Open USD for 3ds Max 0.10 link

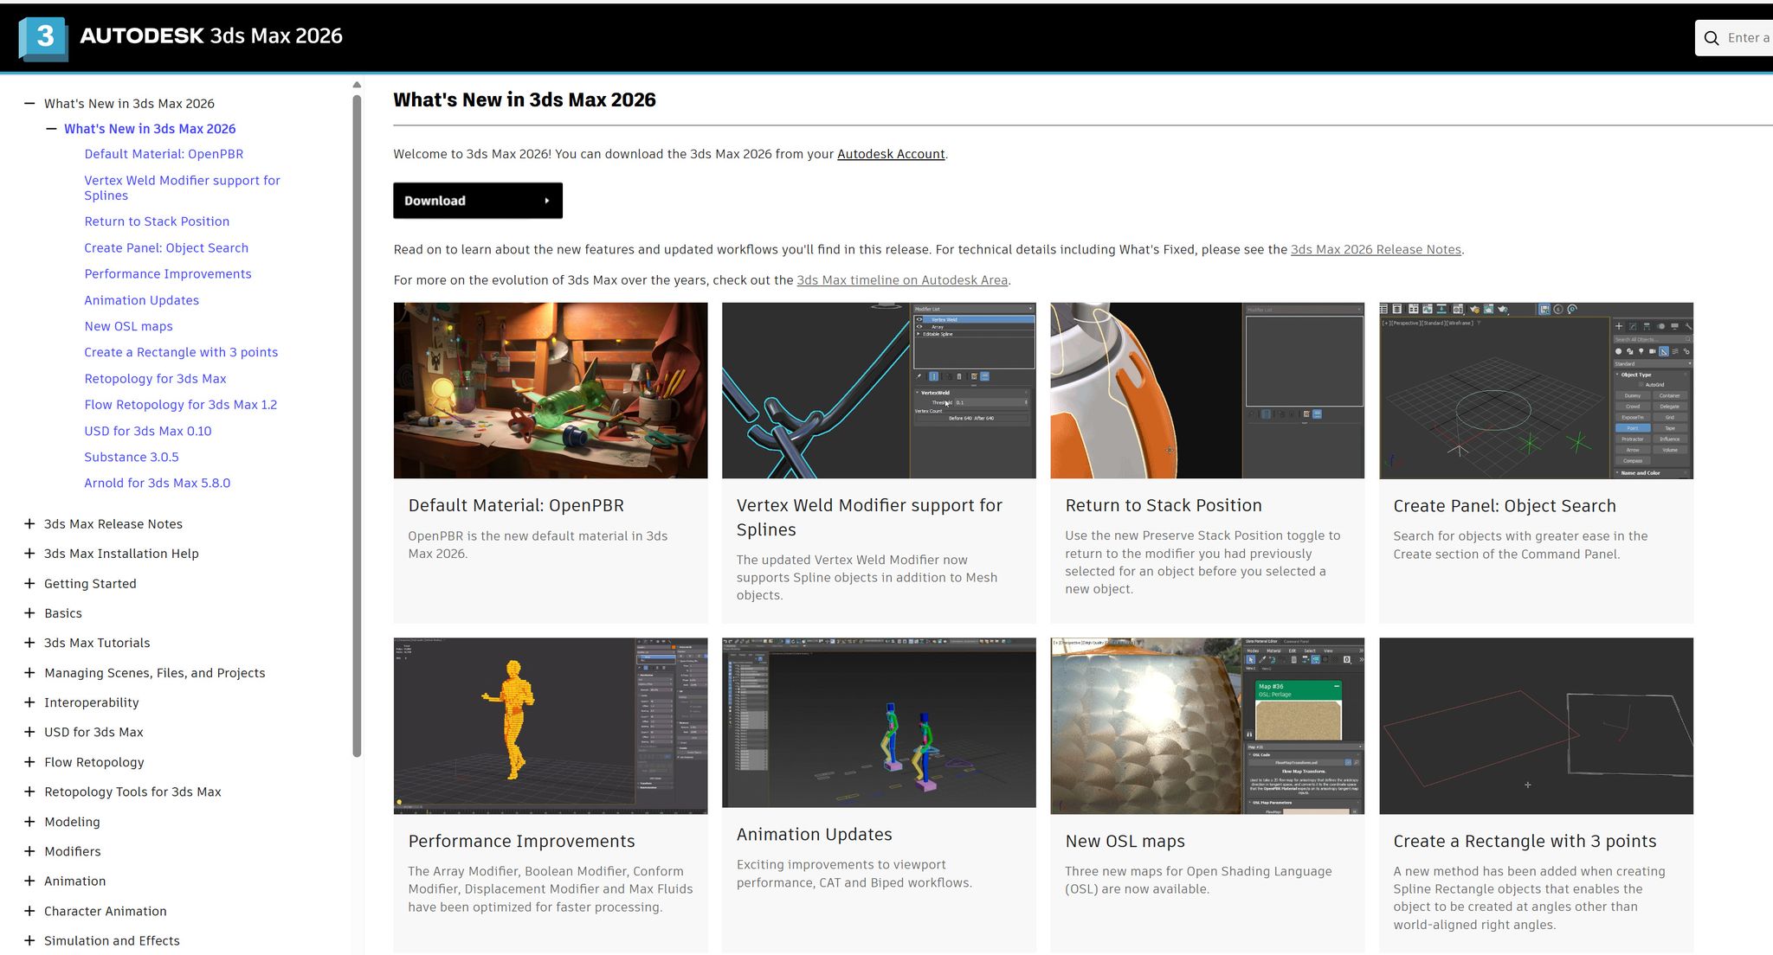148,431
